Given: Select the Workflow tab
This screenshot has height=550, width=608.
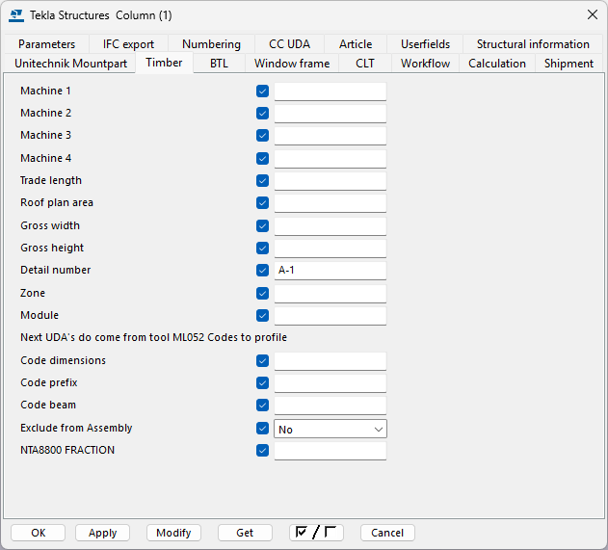Looking at the screenshot, I should (425, 64).
